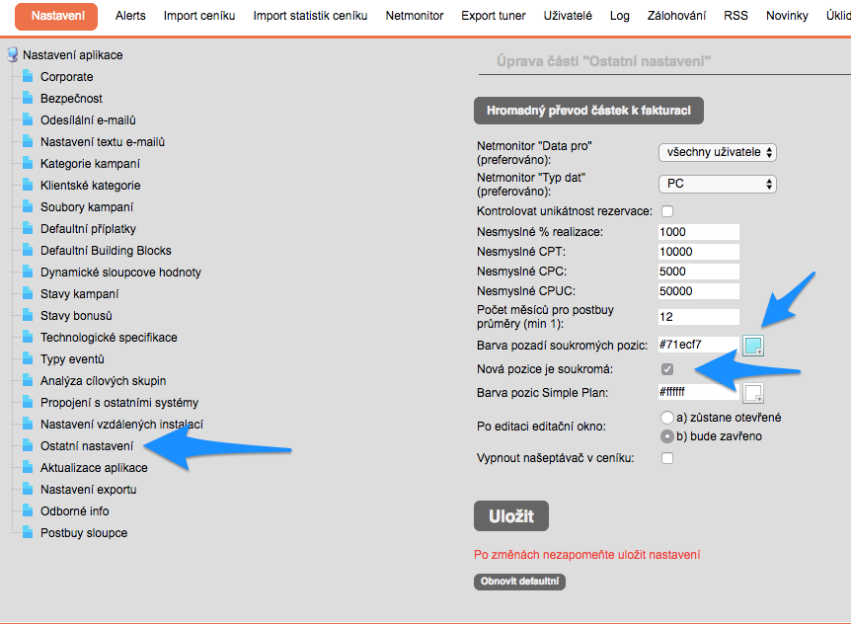Open the Netmonitor menu item
Screen dimensions: 851x624
point(414,16)
